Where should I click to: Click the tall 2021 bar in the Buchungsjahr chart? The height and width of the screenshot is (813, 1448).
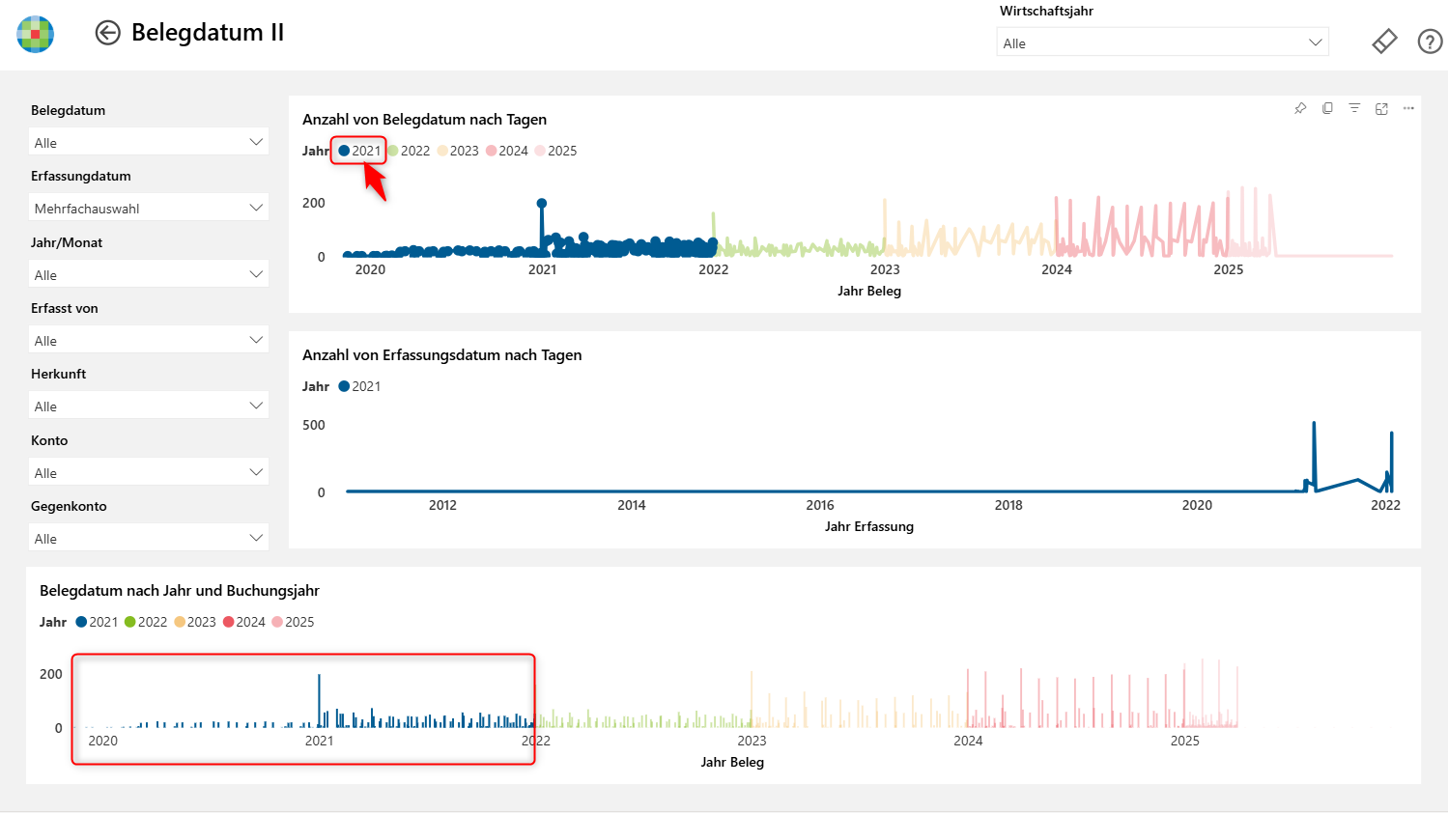319,701
